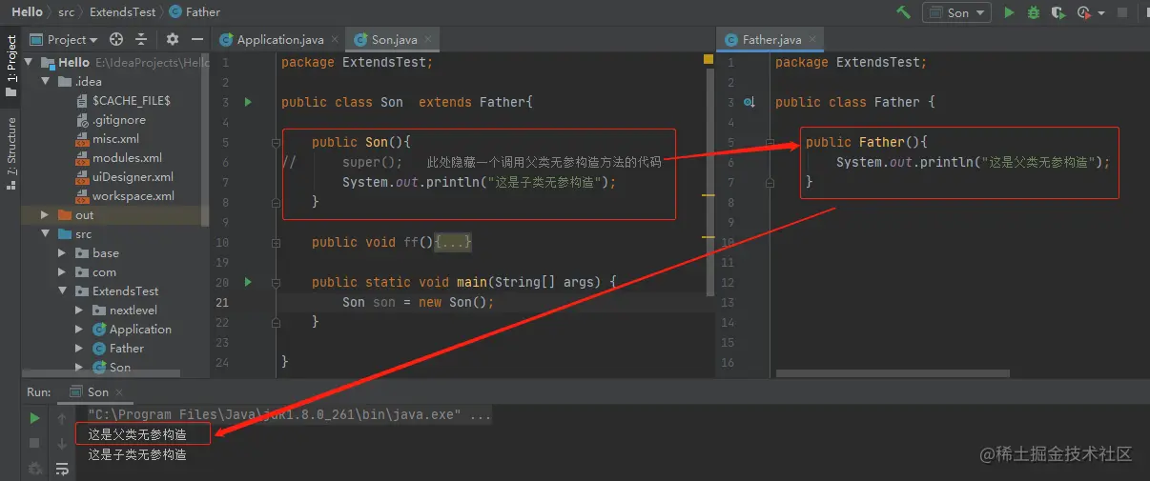
Task: Select $CACHE_FILE$ in the project tree
Action: (122, 100)
